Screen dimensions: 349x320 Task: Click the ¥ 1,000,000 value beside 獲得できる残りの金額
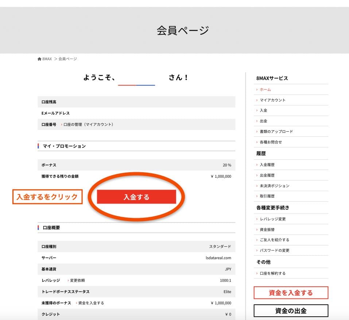point(221,176)
